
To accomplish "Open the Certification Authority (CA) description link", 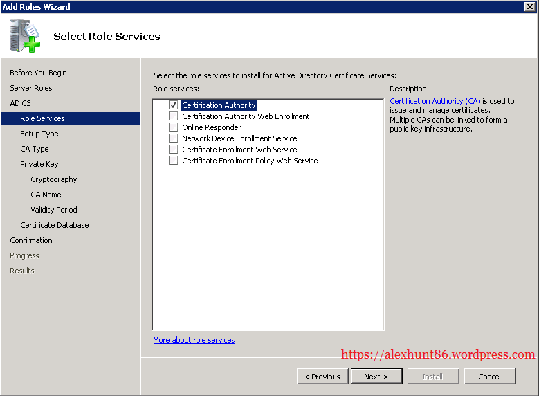I will tap(435, 101).
